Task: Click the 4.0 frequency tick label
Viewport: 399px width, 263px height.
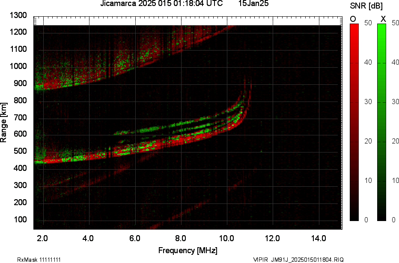Action: (88, 238)
